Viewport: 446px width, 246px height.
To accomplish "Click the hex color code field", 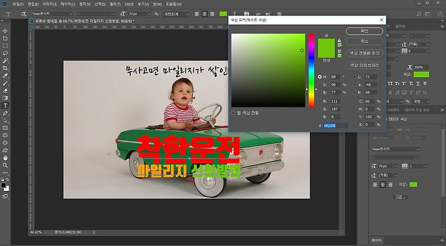I will pyautogui.click(x=336, y=125).
